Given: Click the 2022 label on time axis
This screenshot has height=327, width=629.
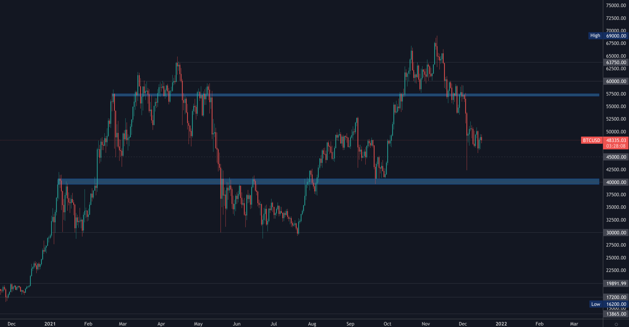Looking at the screenshot, I should [x=501, y=324].
